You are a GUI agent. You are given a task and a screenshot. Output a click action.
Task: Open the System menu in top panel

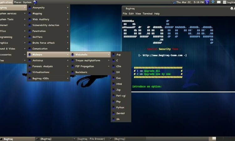27,2
